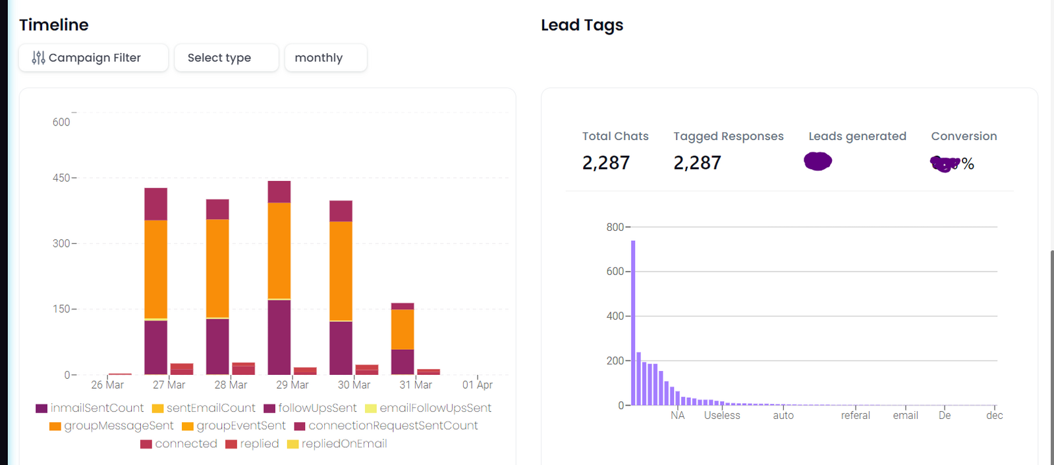Click the 28 Mar stacked bar

[x=217, y=287]
